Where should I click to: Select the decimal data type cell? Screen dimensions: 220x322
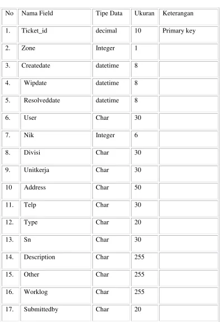tap(111, 34)
